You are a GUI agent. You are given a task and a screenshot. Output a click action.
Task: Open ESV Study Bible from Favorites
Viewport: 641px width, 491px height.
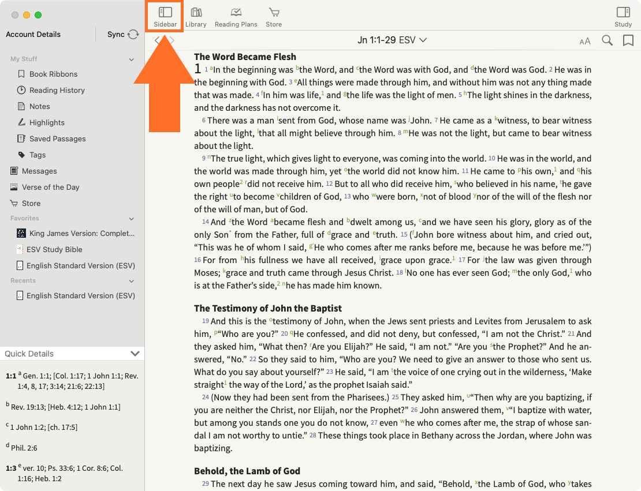click(54, 249)
